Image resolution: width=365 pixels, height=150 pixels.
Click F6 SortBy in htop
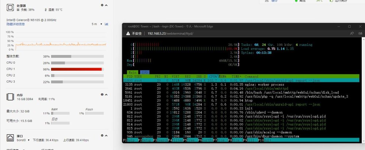[206, 140]
